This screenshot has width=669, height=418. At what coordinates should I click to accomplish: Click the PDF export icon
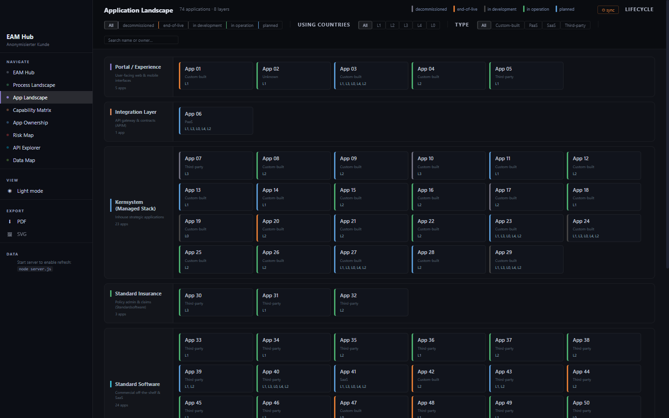[x=10, y=222]
